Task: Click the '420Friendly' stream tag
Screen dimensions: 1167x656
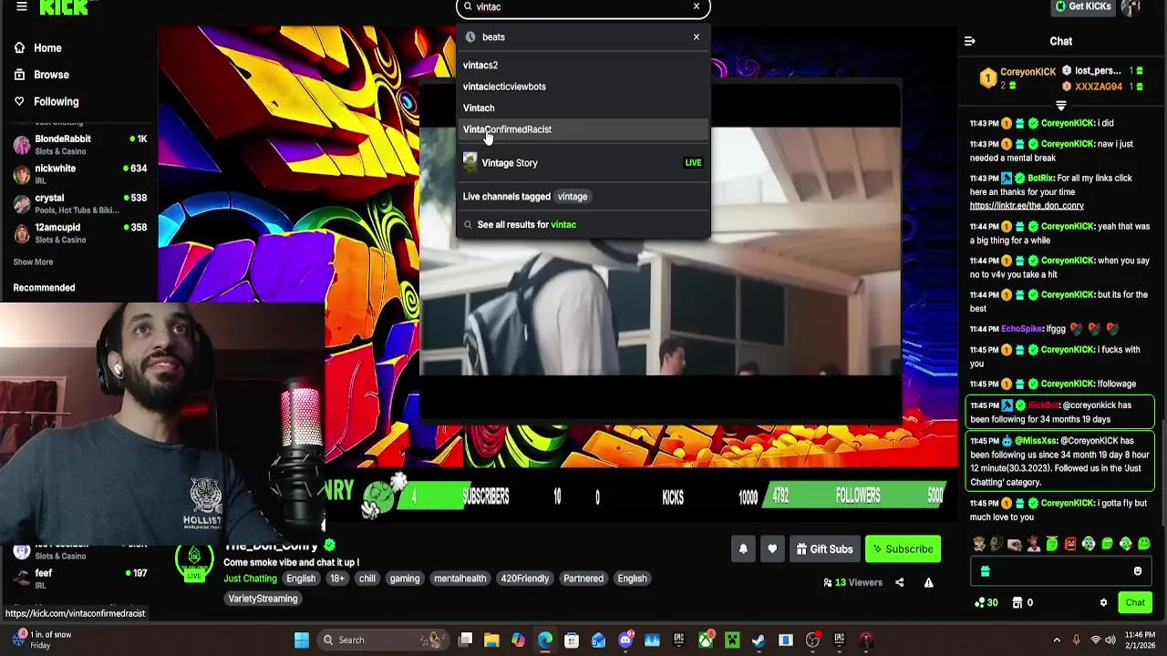Action: 525,579
